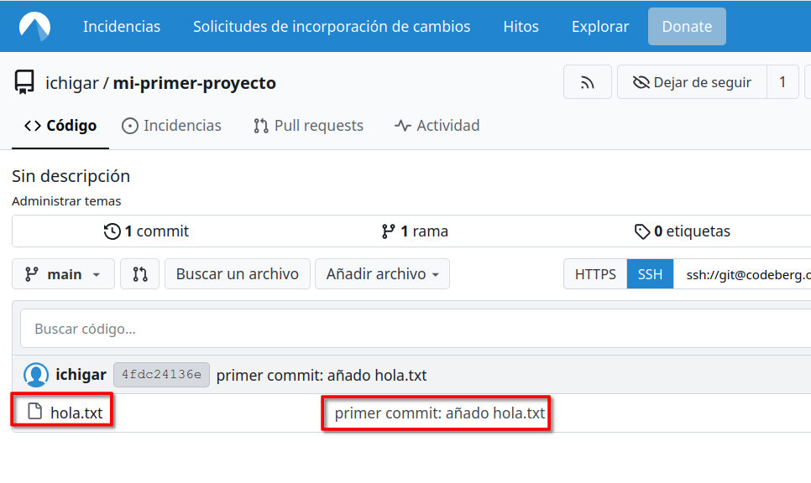Go to the Actividad tab

437,126
